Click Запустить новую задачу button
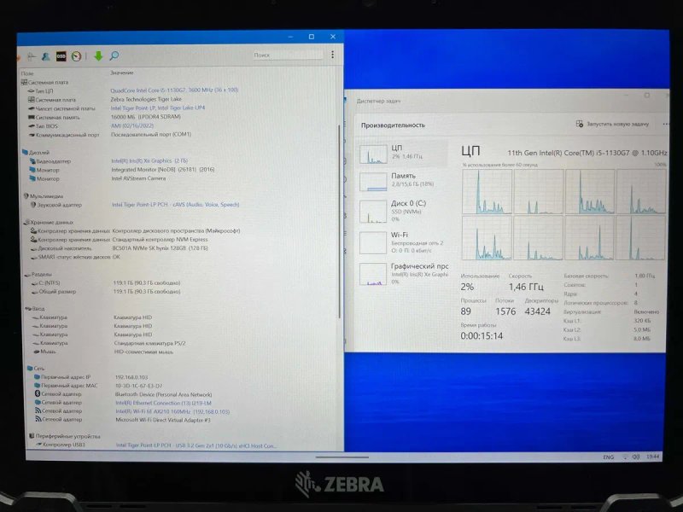 [x=612, y=124]
